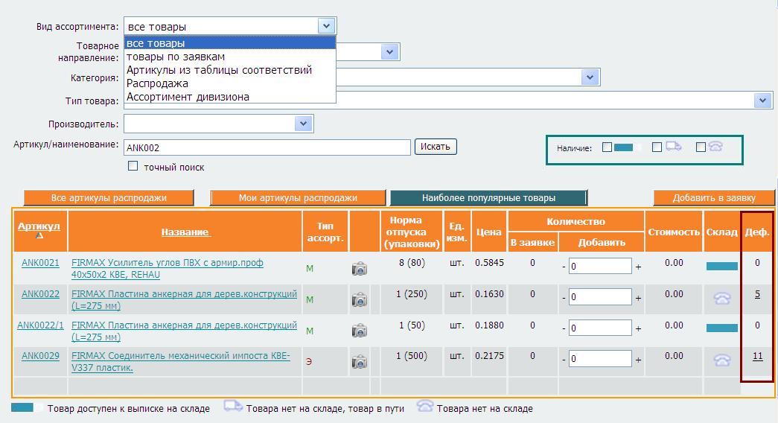Click phone stock icon in ANK0029 row
This screenshot has width=778, height=423.
[721, 360]
